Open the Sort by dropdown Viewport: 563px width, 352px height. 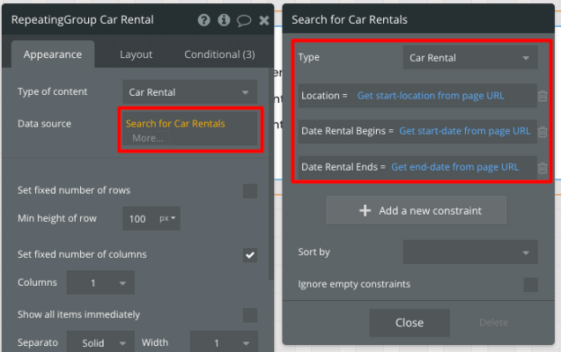tap(470, 252)
